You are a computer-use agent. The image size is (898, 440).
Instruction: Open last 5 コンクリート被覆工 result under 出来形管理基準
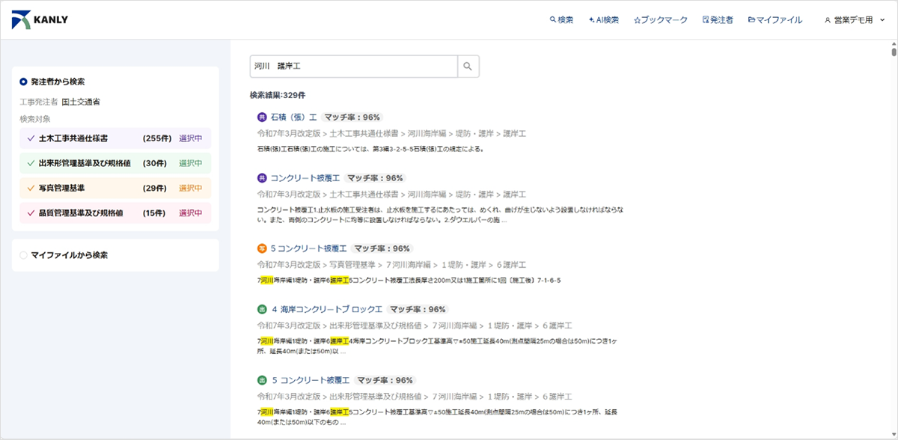pyautogui.click(x=311, y=380)
